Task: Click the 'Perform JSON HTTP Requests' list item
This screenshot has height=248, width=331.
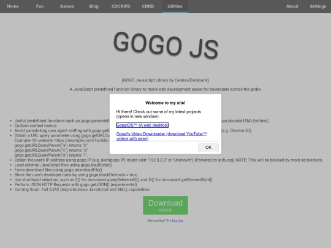Action: tap(75, 184)
